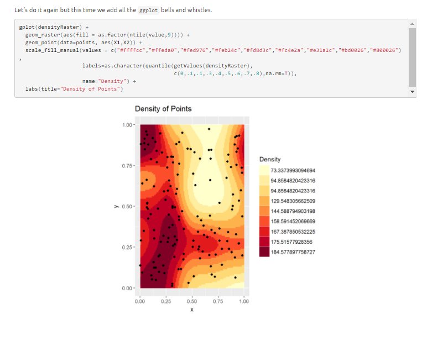The height and width of the screenshot is (346, 427).
Task: Click the legend swatch for 175.51577928356
Action: point(264,242)
